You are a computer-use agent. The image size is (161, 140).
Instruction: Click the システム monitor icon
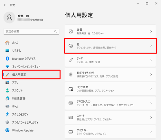point(7,51)
